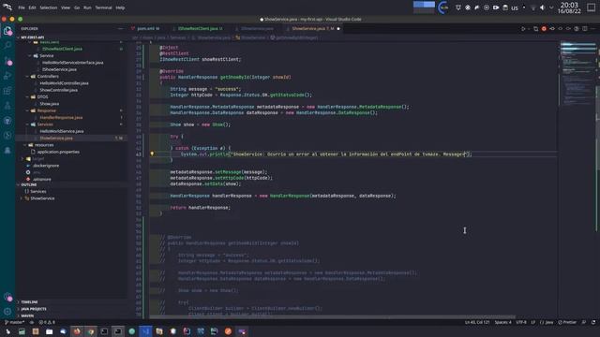Switch to the IShowRestClient.java tab
The height and width of the screenshot is (337, 600).
199,29
